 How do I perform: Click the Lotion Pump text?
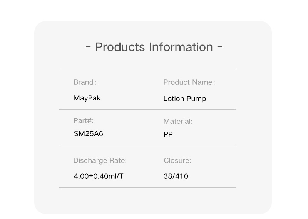pos(185,99)
